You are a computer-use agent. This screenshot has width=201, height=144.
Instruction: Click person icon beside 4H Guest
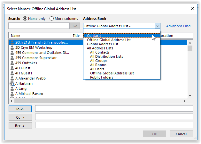tap(12, 68)
